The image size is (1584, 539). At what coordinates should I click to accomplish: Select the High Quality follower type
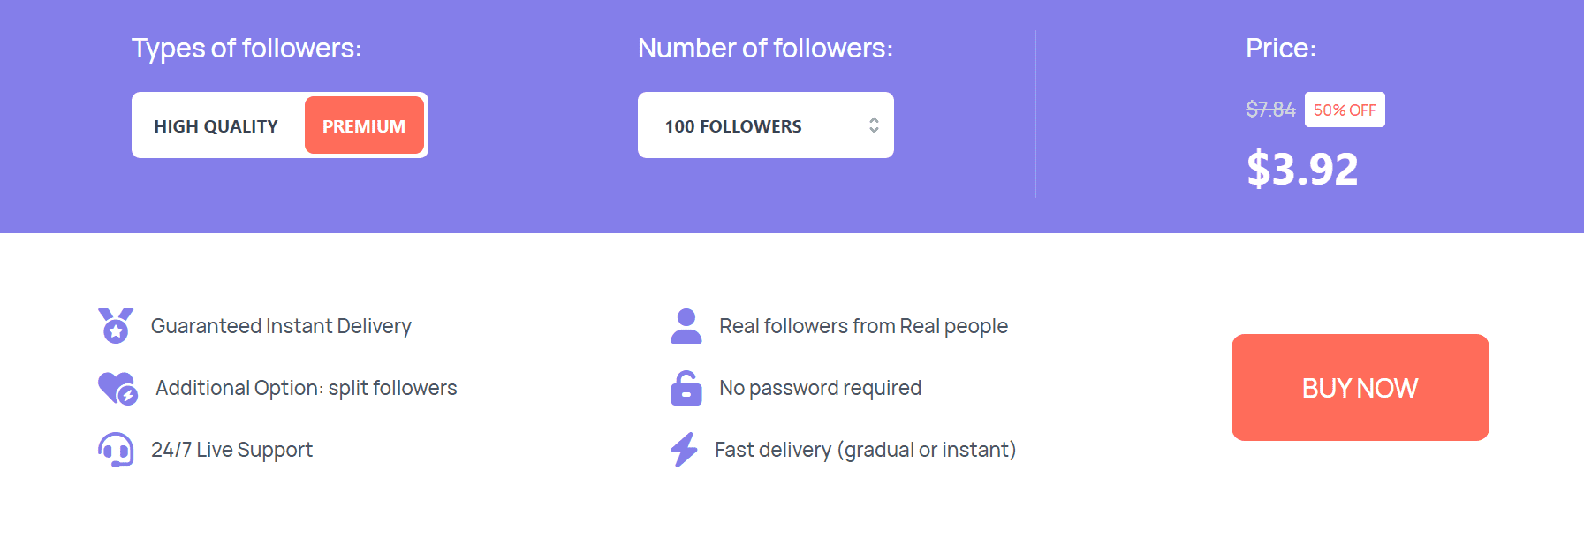[216, 126]
